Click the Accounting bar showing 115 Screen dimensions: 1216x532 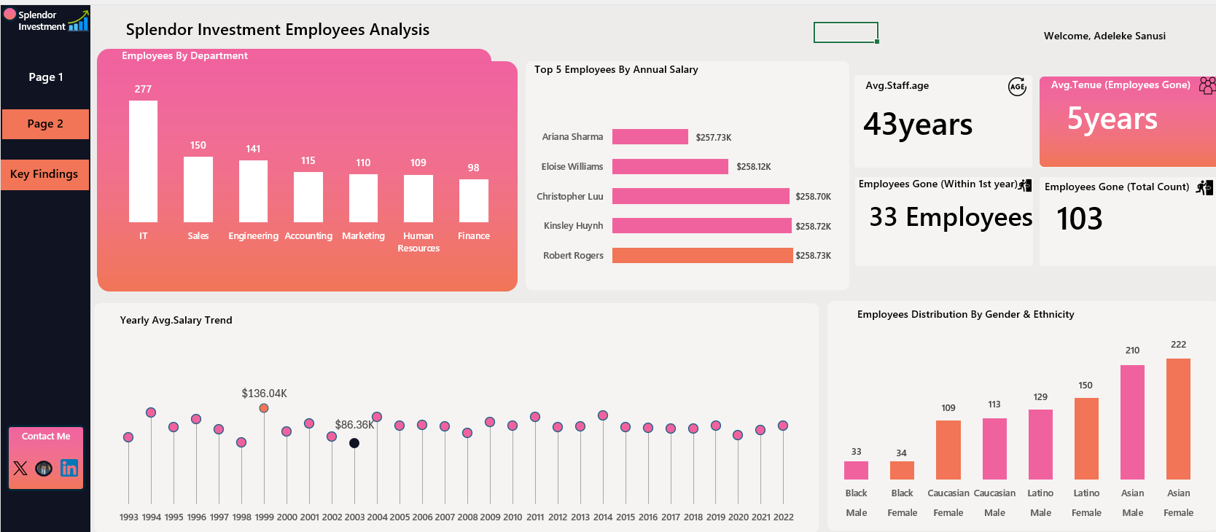click(x=308, y=197)
